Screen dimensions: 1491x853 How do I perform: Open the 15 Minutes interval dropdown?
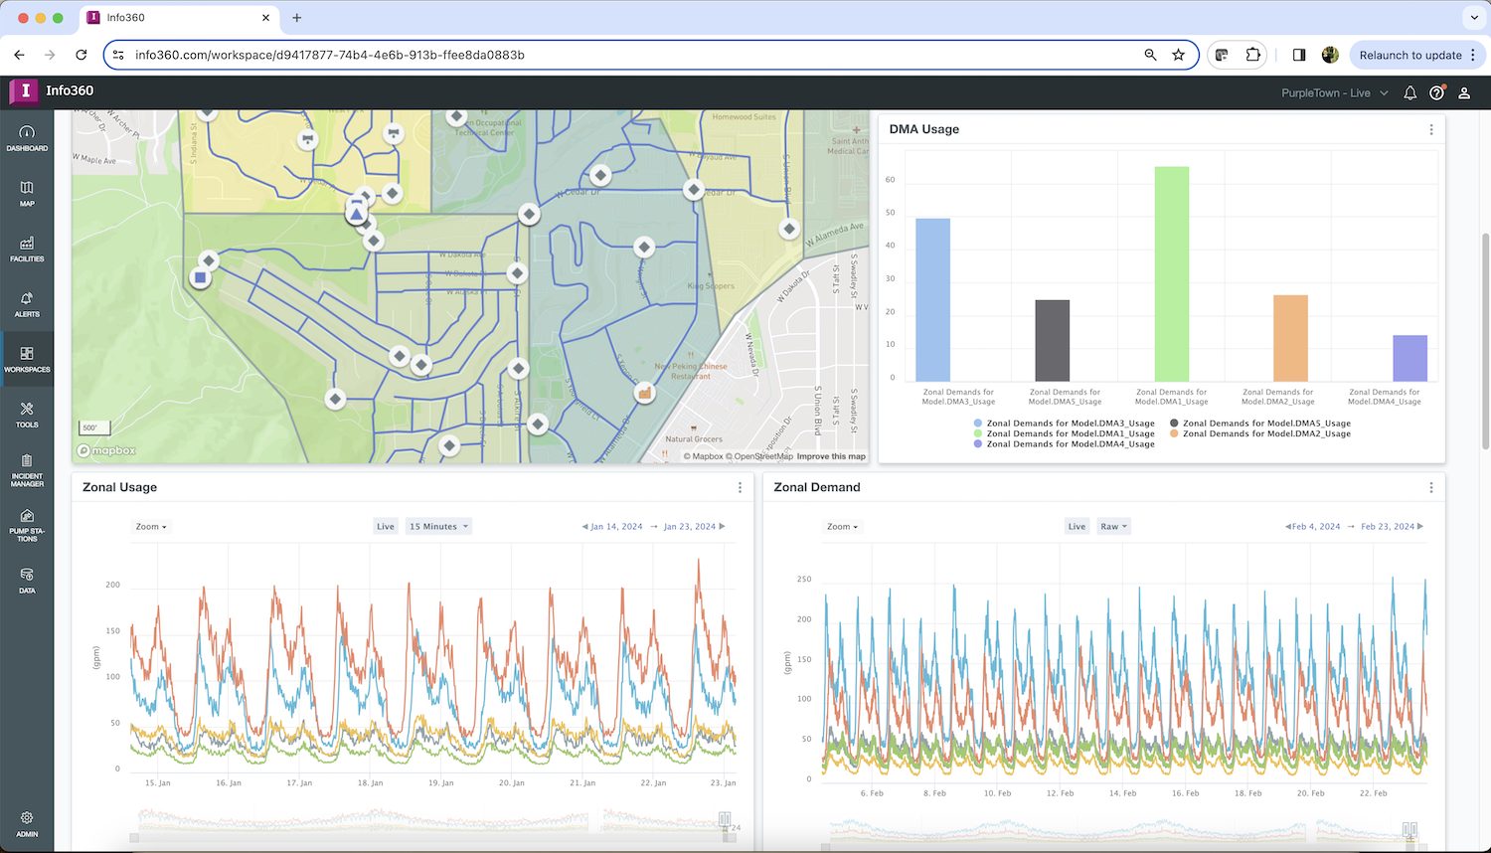click(x=438, y=526)
